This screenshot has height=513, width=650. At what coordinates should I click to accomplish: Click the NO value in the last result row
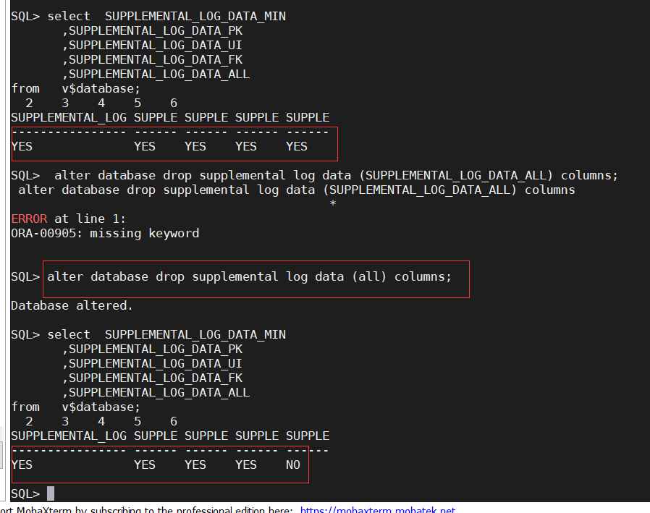point(292,465)
